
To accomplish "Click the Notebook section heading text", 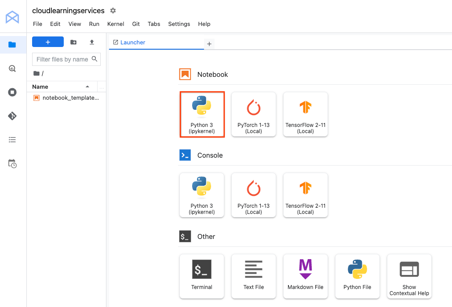I will coord(212,75).
